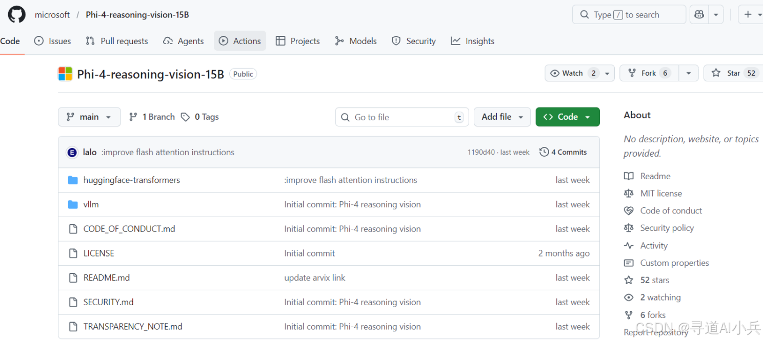The width and height of the screenshot is (763, 341).
Task: Click the '2 months ago' timestamp for LICENSE
Action: click(x=564, y=253)
